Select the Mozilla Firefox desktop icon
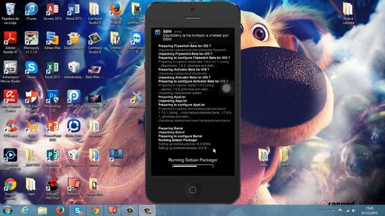This screenshot has height=216, width=385. [116, 13]
